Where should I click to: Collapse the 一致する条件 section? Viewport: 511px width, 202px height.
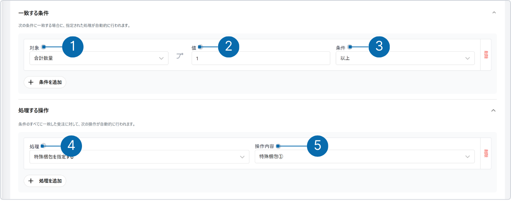[x=494, y=13]
